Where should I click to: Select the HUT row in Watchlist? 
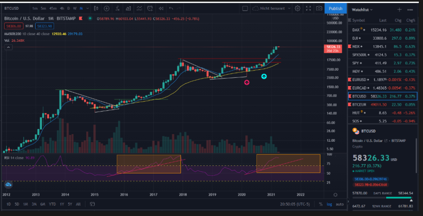point(382,113)
